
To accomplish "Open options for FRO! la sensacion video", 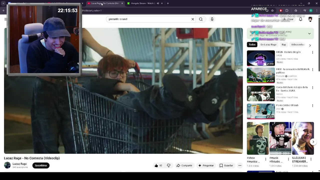I will (x=312, y=69).
